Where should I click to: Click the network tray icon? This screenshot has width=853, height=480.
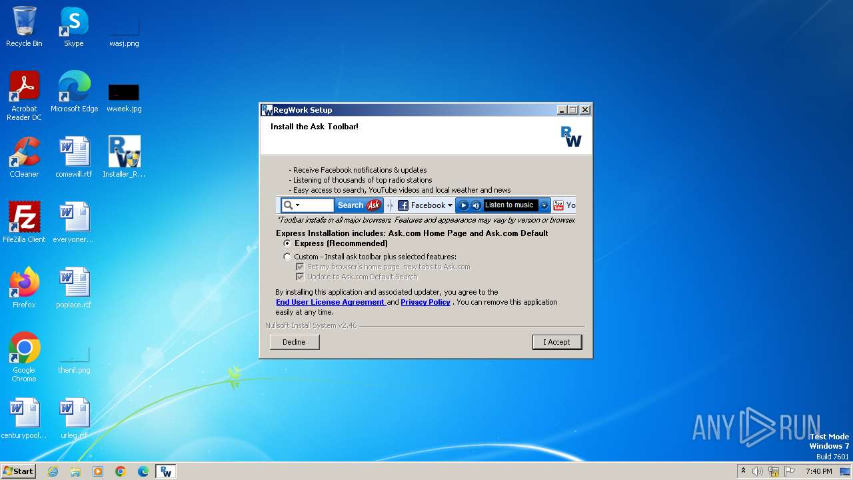pyautogui.click(x=774, y=471)
